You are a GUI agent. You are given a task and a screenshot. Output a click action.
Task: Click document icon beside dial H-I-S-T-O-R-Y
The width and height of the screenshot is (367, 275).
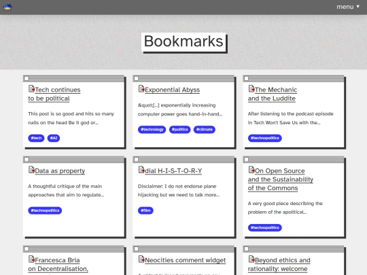(141, 170)
